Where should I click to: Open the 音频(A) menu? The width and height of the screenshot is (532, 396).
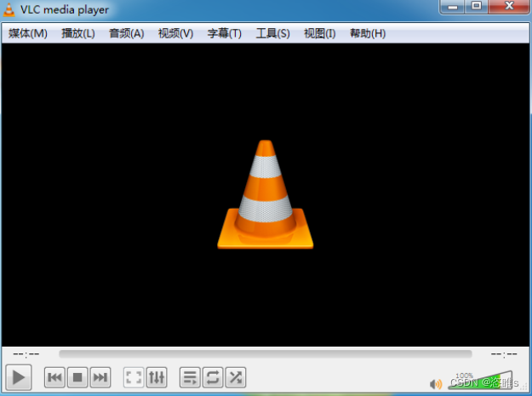pyautogui.click(x=127, y=33)
